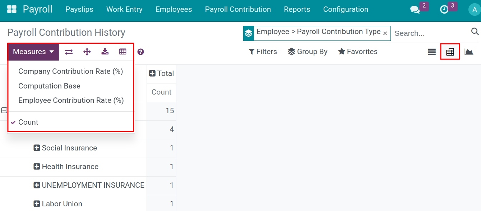Switch to the list view
This screenshot has width=481, height=211.
(431, 52)
